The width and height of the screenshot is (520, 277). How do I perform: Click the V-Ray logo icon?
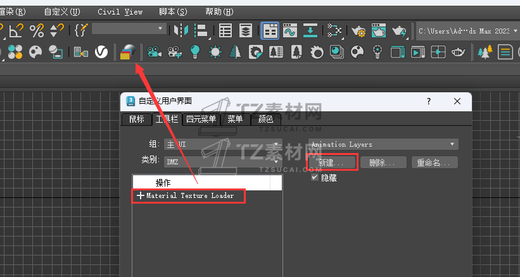101,52
